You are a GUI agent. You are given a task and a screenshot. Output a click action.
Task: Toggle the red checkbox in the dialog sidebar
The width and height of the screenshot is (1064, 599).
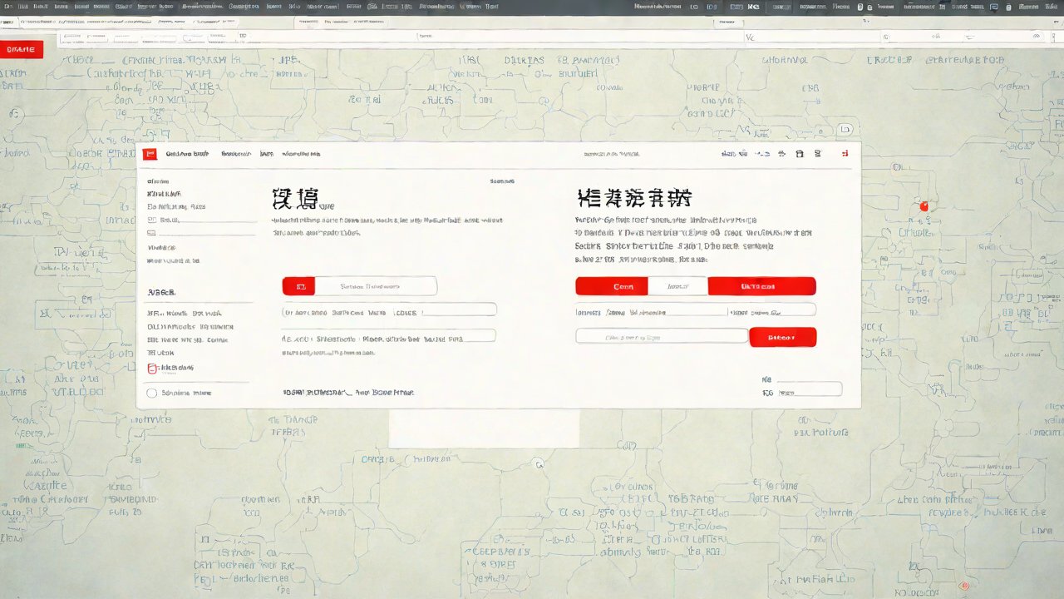(152, 368)
